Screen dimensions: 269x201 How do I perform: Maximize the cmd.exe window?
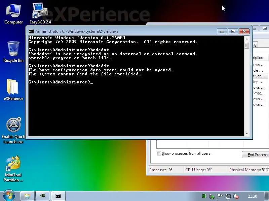coord(233,31)
